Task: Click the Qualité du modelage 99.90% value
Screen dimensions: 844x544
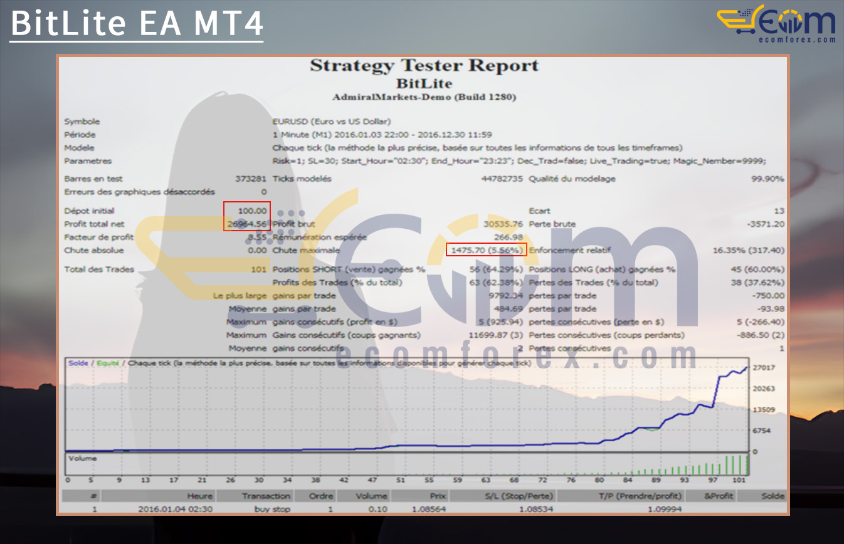Action: coord(767,179)
